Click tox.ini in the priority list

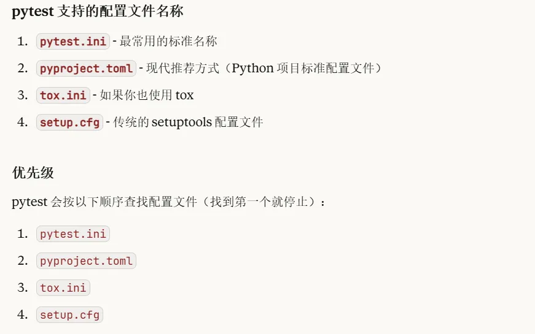(x=63, y=287)
